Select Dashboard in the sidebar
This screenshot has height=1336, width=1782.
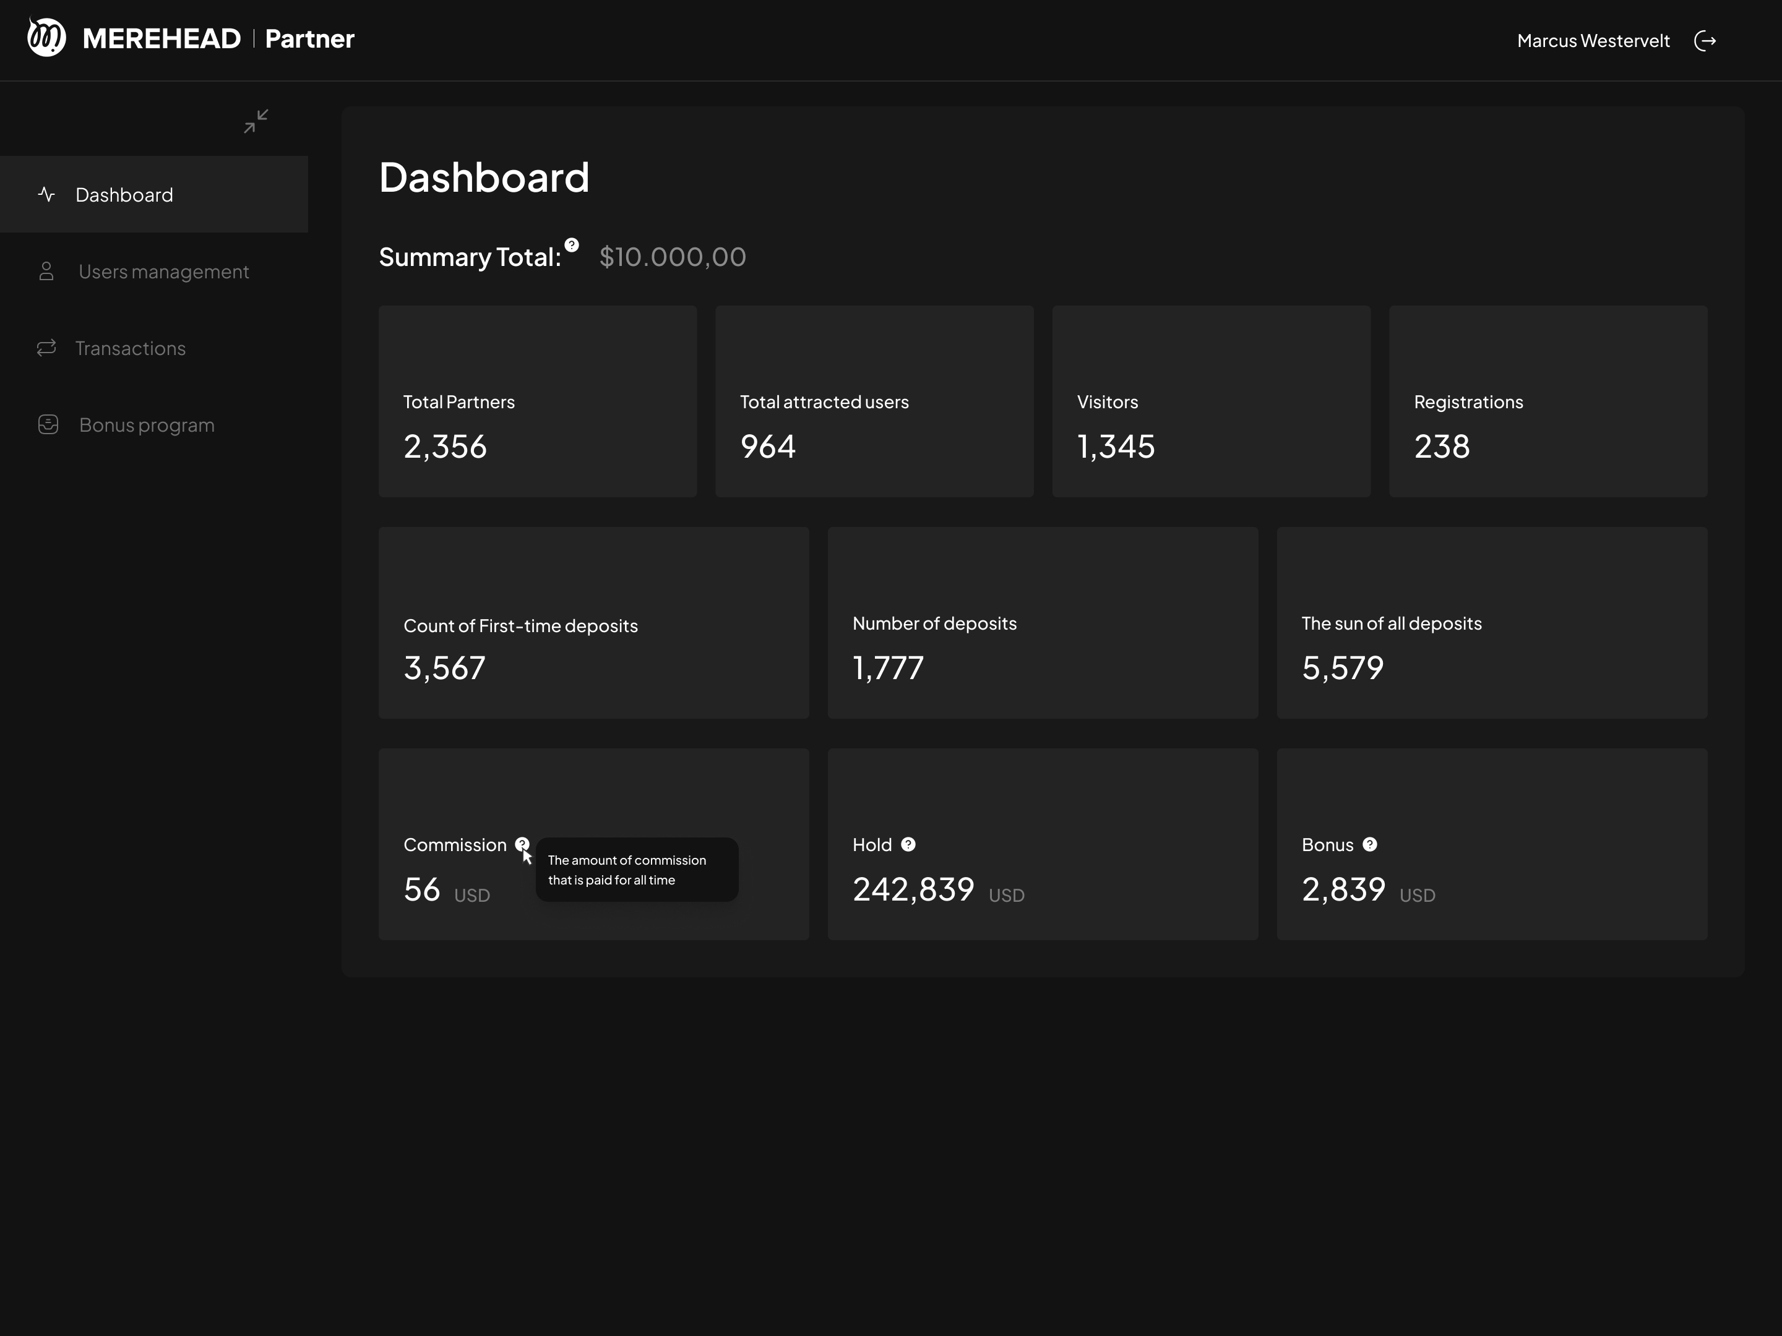tap(124, 195)
